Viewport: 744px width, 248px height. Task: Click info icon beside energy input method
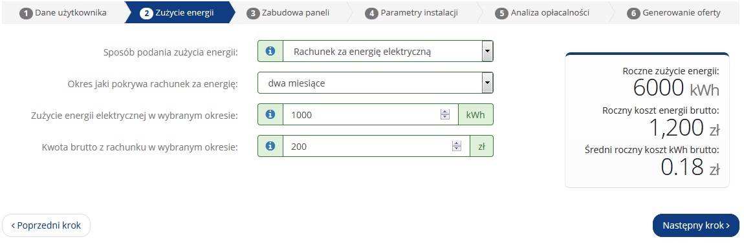(x=270, y=51)
